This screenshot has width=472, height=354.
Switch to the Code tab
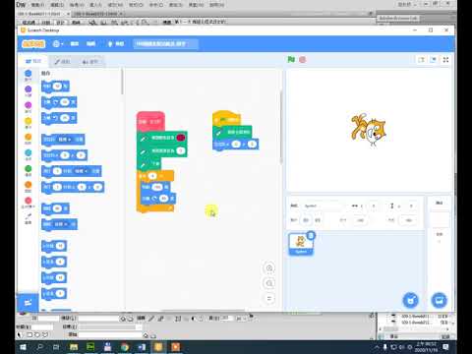(x=33, y=61)
